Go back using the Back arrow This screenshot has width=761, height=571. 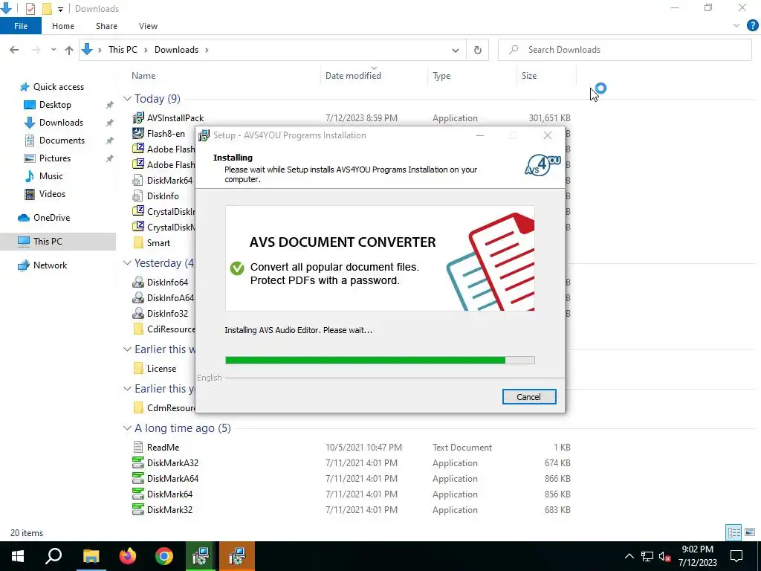pos(14,50)
